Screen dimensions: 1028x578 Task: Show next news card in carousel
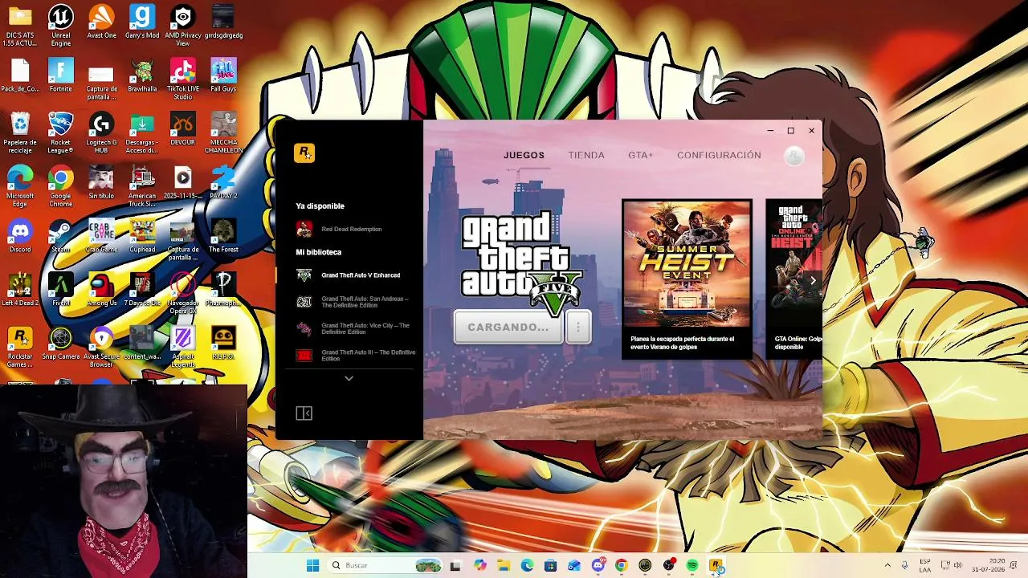(813, 280)
